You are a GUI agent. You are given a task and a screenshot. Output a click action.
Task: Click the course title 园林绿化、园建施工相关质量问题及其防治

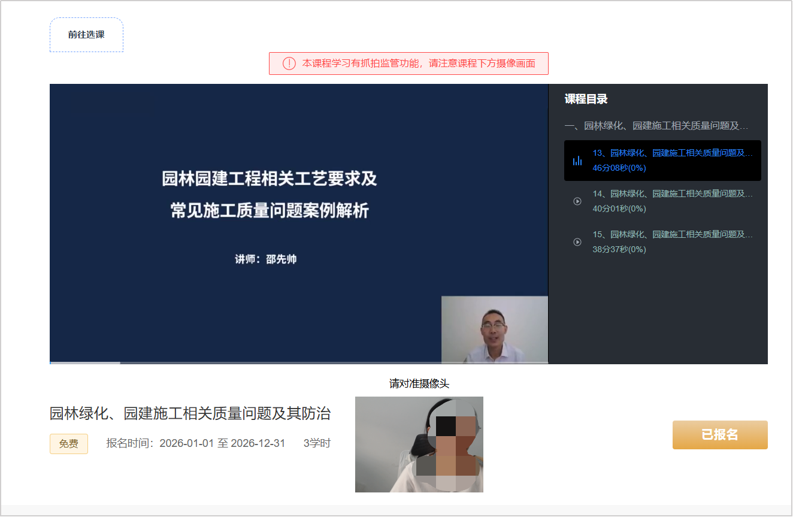click(x=190, y=413)
